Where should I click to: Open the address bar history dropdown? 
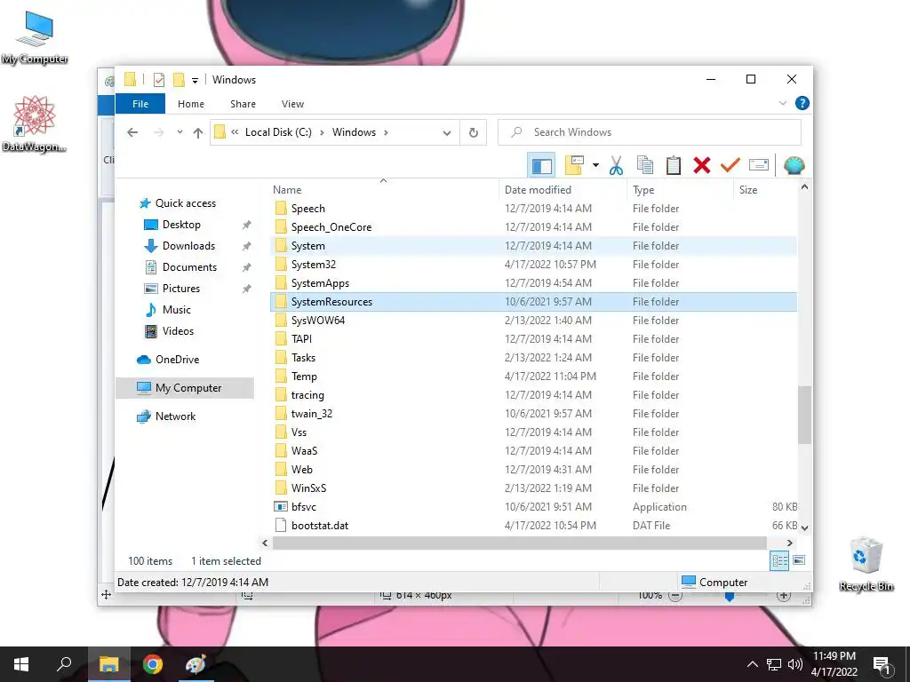coord(447,133)
